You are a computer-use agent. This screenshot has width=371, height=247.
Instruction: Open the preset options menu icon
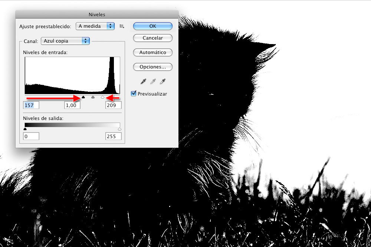(122, 26)
